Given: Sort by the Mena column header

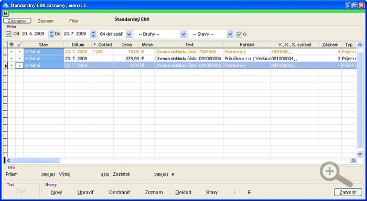Looking at the screenshot, I should click(x=147, y=44).
